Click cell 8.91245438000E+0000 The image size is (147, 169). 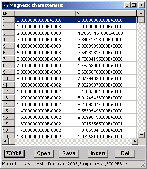[x=106, y=97]
